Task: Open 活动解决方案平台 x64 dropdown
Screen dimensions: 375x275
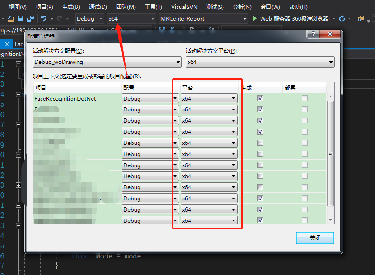Action: pyautogui.click(x=260, y=62)
